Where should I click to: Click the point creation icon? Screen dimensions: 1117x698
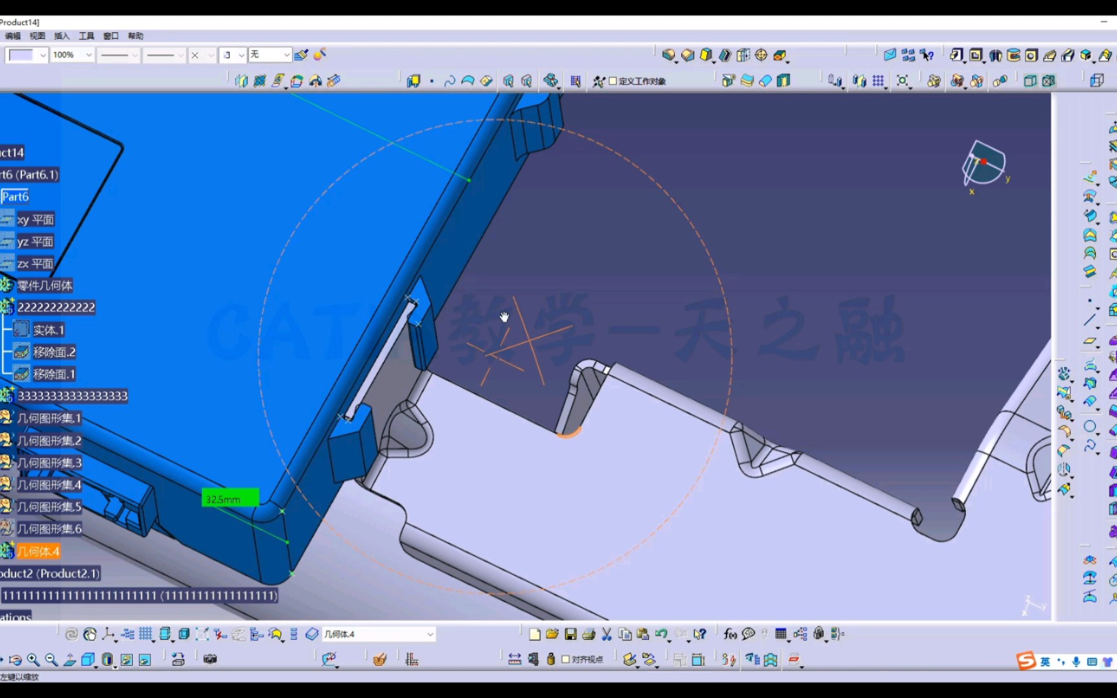432,81
